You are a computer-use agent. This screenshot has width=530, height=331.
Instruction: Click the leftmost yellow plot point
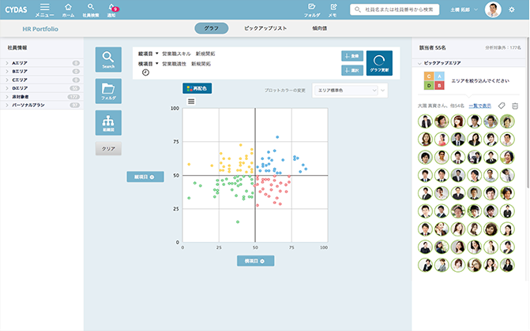click(189, 165)
